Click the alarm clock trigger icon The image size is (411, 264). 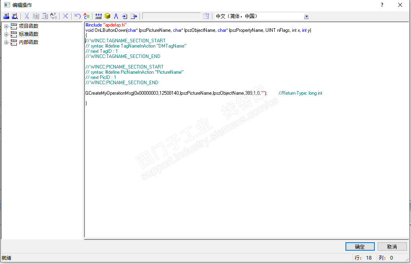pyautogui.click(x=206, y=16)
